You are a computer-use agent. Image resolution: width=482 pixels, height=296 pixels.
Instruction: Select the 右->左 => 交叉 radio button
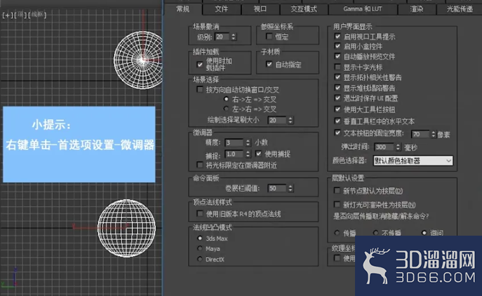tap(226, 99)
